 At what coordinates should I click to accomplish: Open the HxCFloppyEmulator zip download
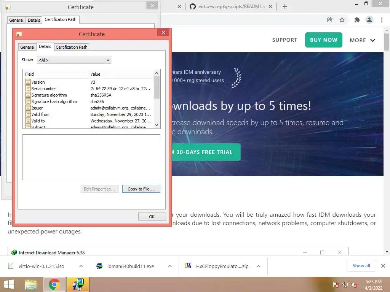(222, 266)
